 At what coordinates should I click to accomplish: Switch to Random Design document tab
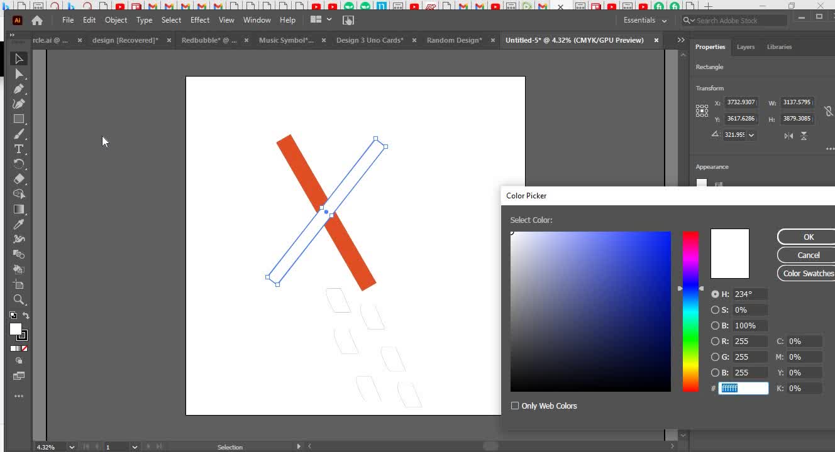[x=454, y=40]
